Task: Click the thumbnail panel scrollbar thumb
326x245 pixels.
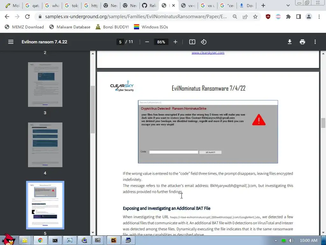Action: pos(93,110)
